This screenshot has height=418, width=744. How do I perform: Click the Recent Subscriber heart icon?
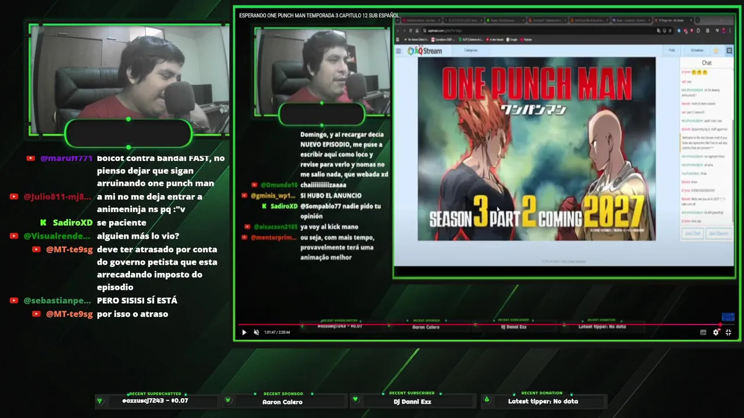click(x=356, y=399)
